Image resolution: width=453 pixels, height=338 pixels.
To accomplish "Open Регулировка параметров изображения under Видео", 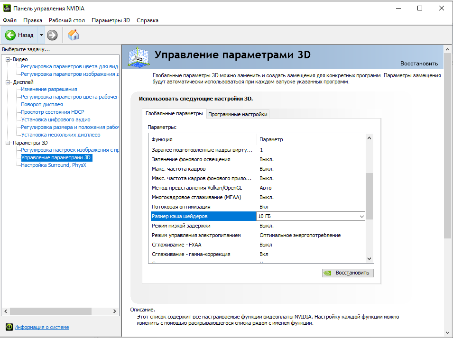I will (x=70, y=74).
